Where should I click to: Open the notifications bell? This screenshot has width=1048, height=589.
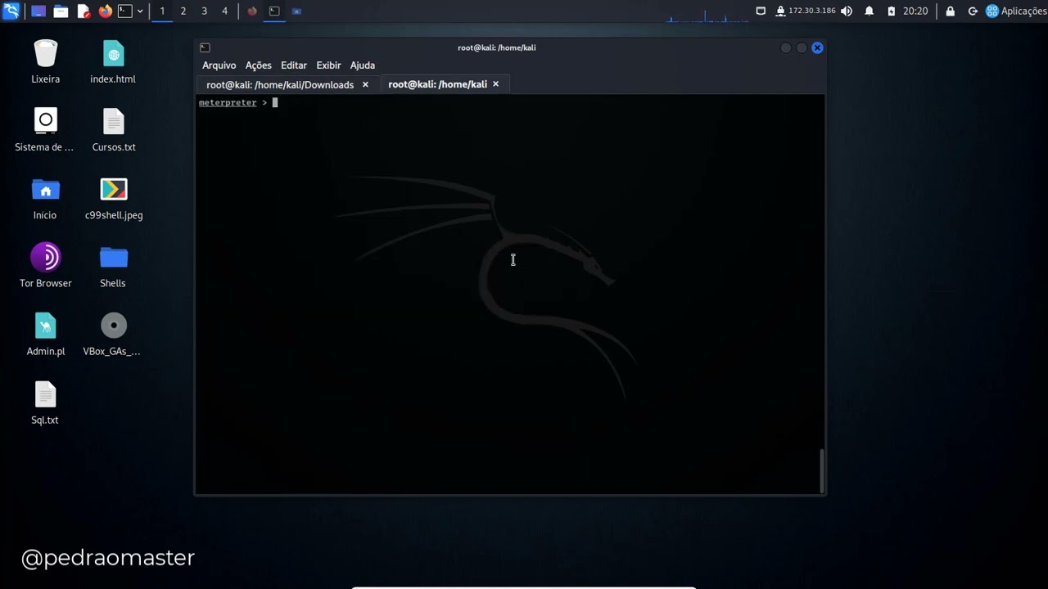tap(870, 11)
